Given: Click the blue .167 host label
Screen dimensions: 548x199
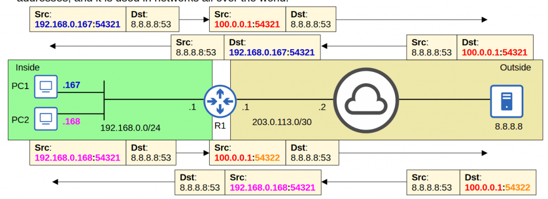Looking at the screenshot, I should pyautogui.click(x=71, y=85).
